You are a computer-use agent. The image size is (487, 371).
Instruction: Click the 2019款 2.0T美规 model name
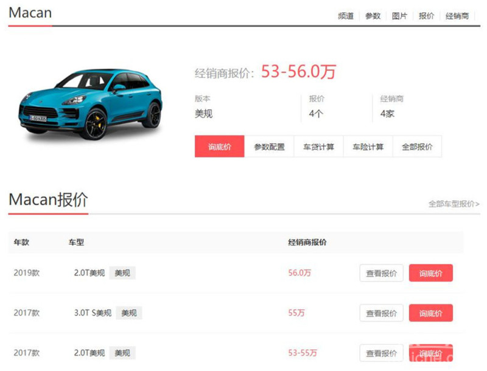tap(89, 273)
